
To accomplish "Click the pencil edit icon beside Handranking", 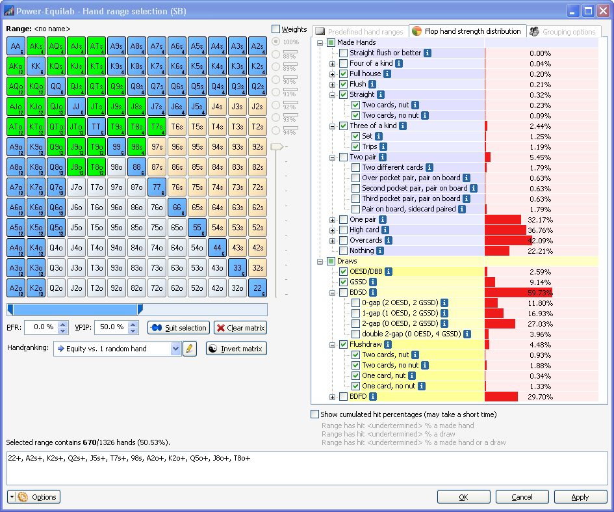I will (x=190, y=349).
